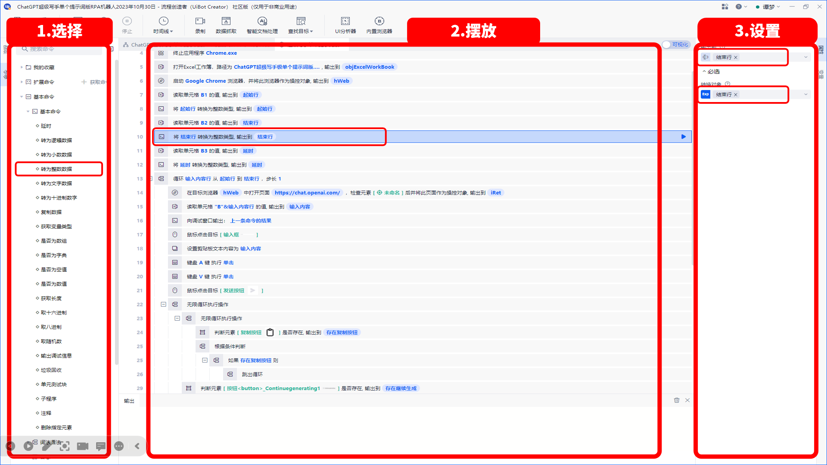
Task: Launch the 内置浏览器 built-in browser
Action: pos(379,25)
